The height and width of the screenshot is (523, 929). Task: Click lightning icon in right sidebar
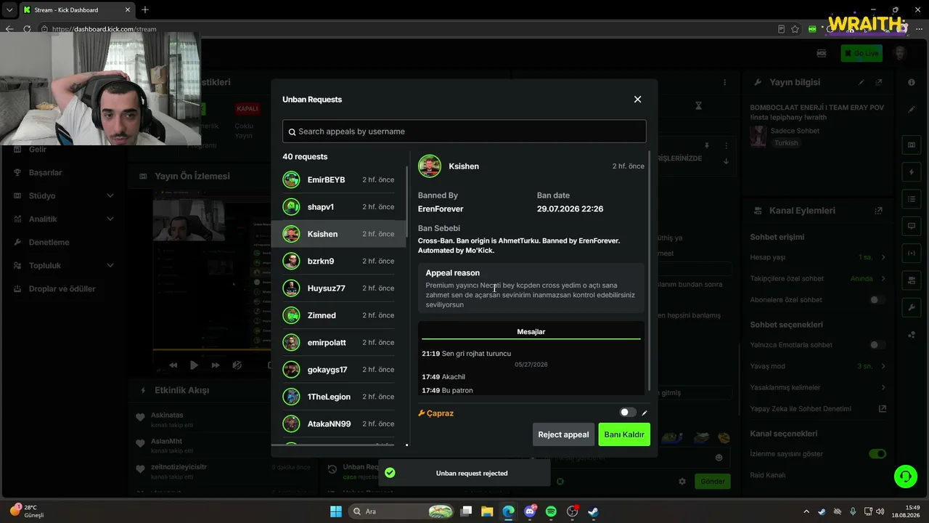click(x=912, y=172)
